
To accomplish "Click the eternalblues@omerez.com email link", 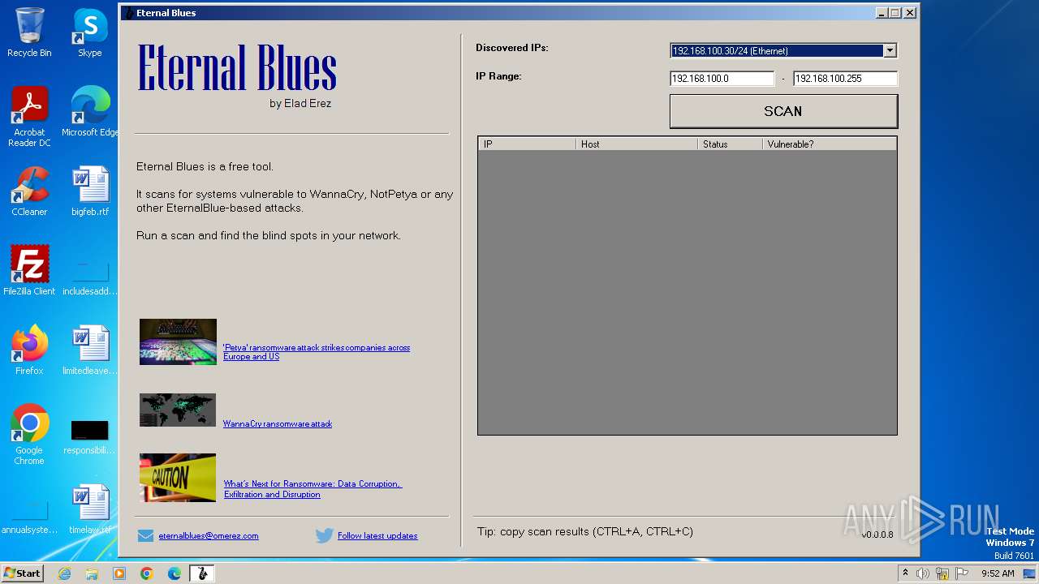I will (x=209, y=535).
